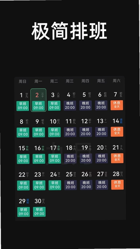This screenshot has width=140, height=249.
Task: Click the date number 21
Action: 116,147
